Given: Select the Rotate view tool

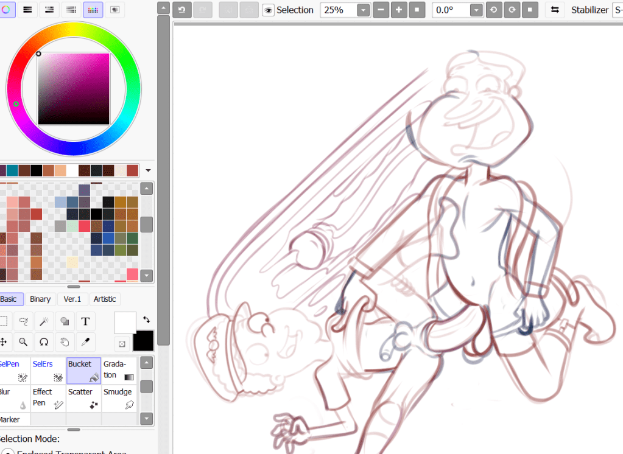Looking at the screenshot, I should [44, 342].
